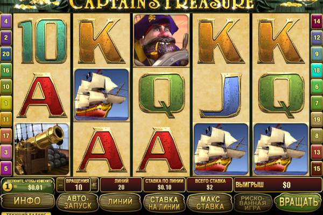Click the ship symbol on second reel
Viewport: 323px width, 215px height.
(102, 95)
